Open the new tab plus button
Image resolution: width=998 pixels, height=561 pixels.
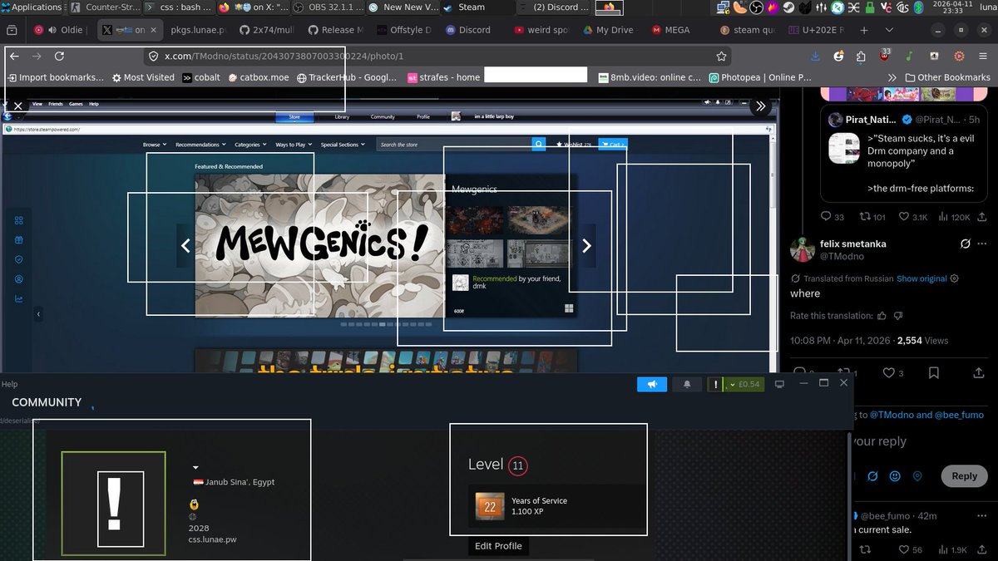(864, 30)
